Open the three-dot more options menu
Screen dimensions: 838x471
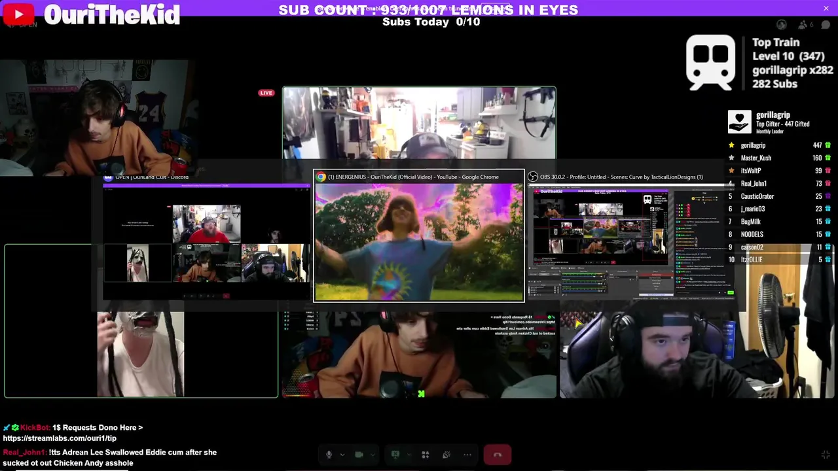pyautogui.click(x=467, y=455)
